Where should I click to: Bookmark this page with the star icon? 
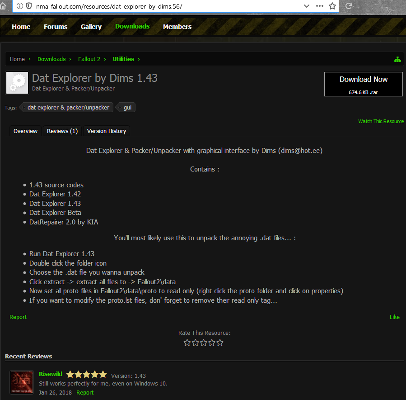tap(332, 6)
